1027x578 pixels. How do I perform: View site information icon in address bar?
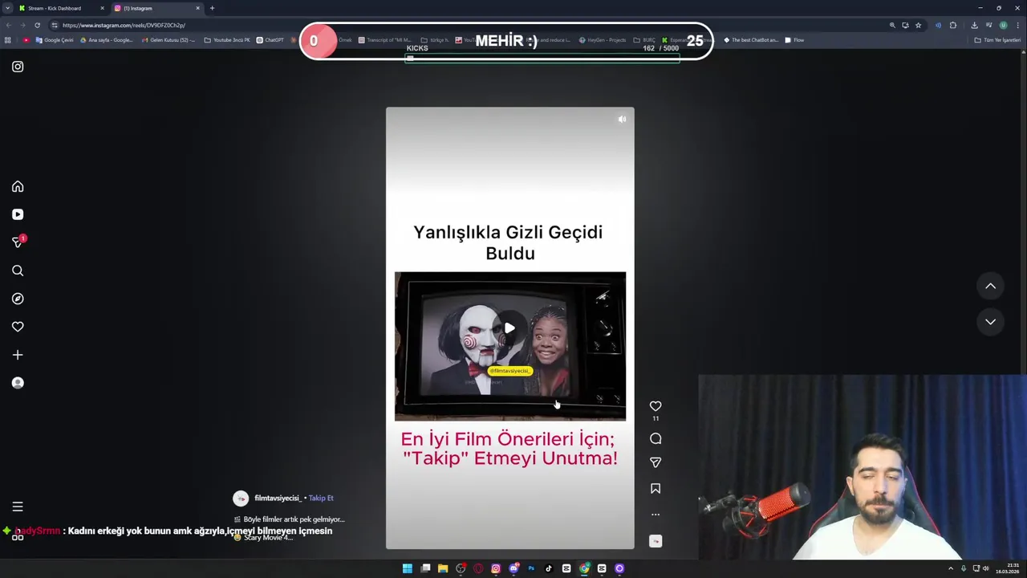tap(55, 25)
